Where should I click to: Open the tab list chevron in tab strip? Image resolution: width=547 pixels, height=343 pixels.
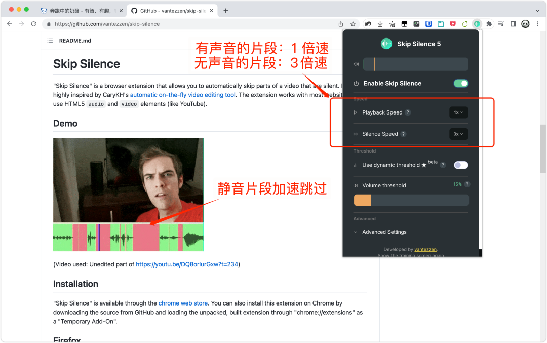537,11
